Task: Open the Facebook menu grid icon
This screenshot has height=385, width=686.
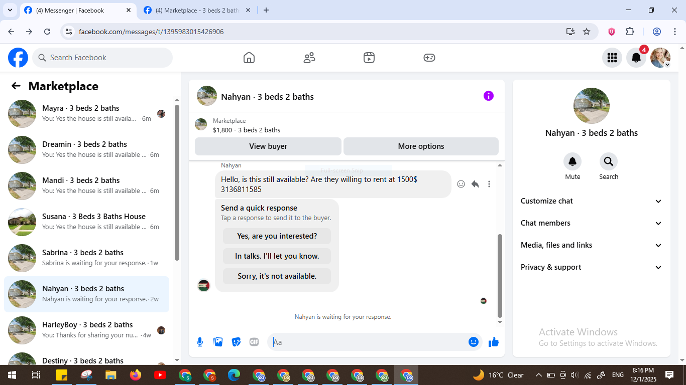Action: (x=612, y=58)
